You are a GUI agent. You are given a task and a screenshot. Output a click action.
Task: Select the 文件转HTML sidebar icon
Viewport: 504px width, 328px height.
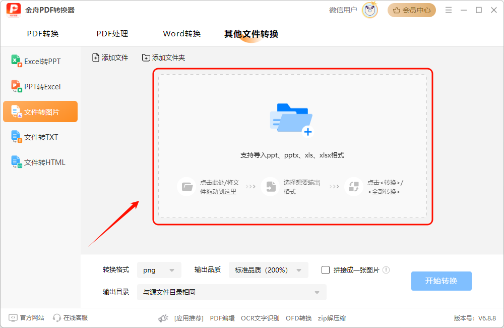[x=17, y=162]
